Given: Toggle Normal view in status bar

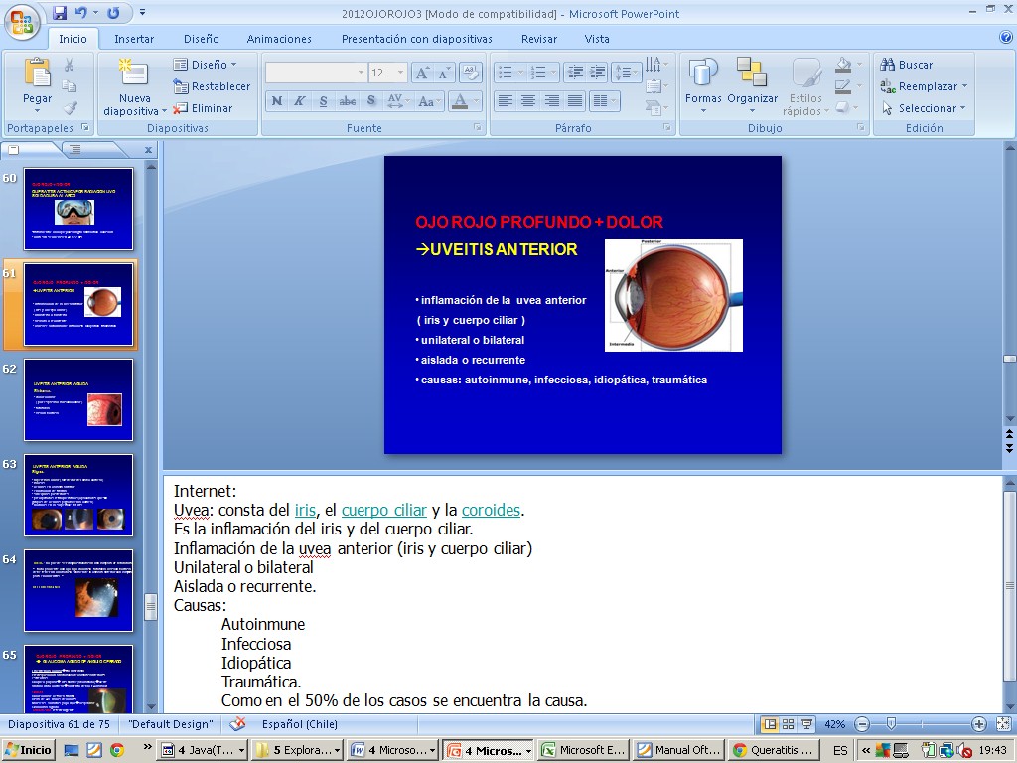Looking at the screenshot, I should pyautogui.click(x=769, y=724).
